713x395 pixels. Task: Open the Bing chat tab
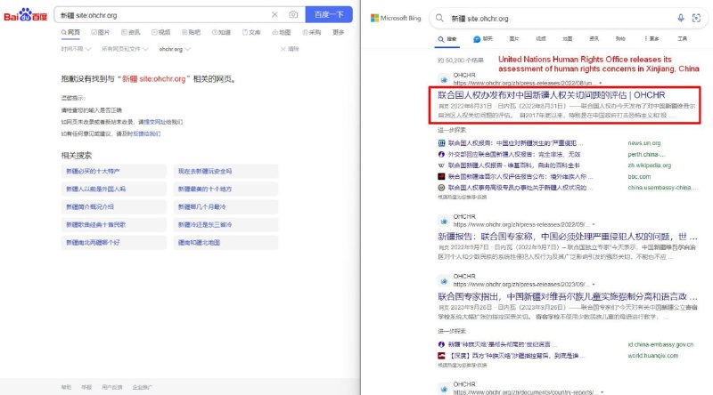pyautogui.click(x=483, y=39)
